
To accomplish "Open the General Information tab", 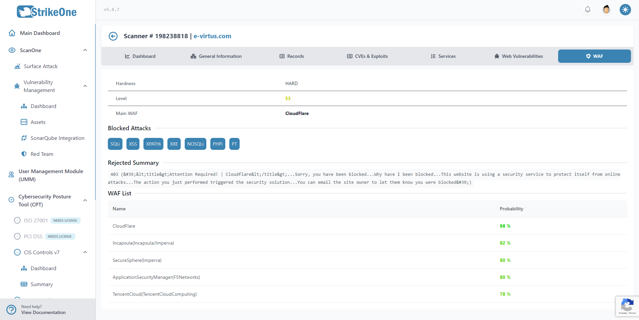I will pos(216,56).
